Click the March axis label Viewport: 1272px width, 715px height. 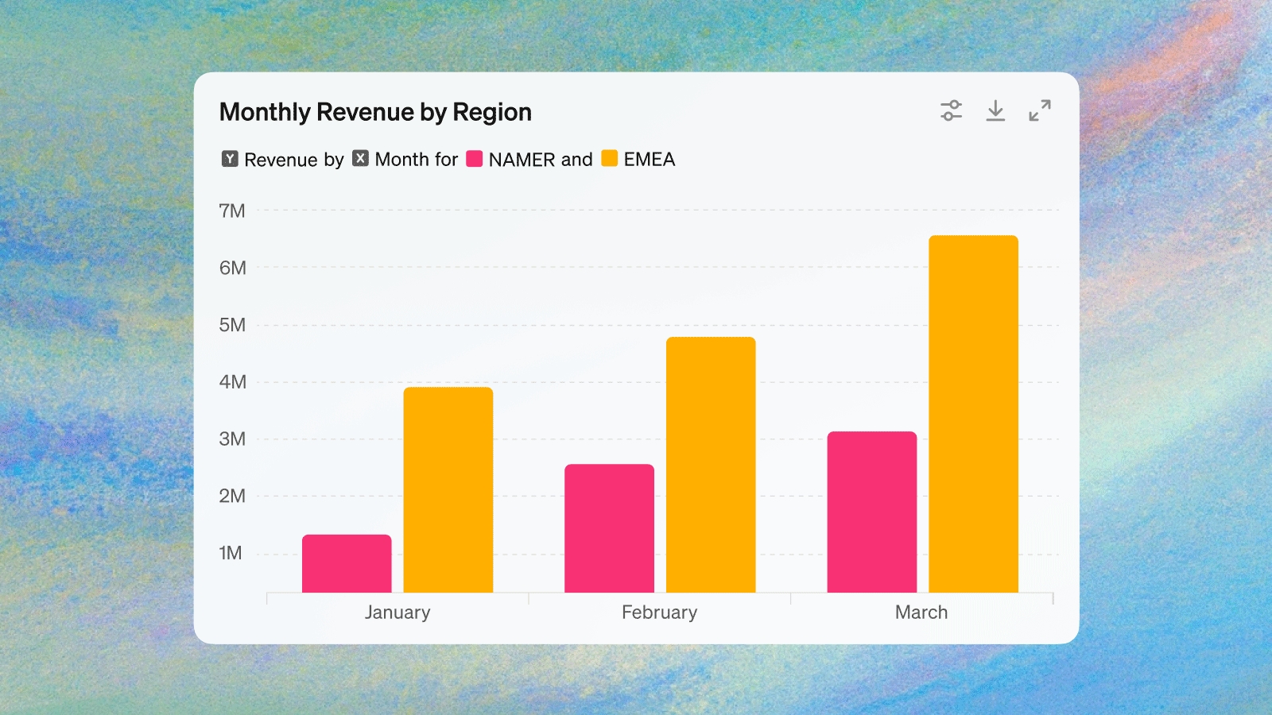pos(921,613)
